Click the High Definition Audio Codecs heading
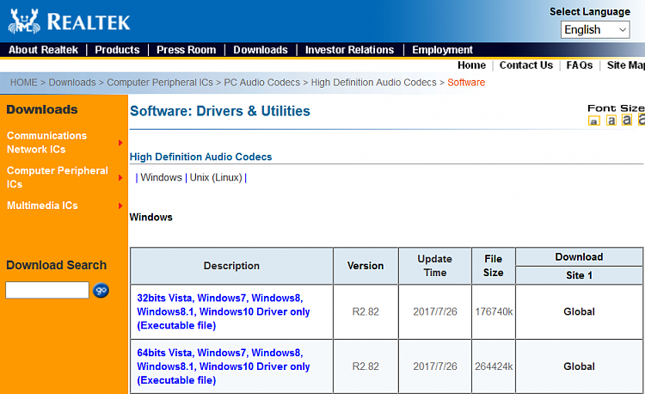The height and width of the screenshot is (394, 645). [x=200, y=157]
